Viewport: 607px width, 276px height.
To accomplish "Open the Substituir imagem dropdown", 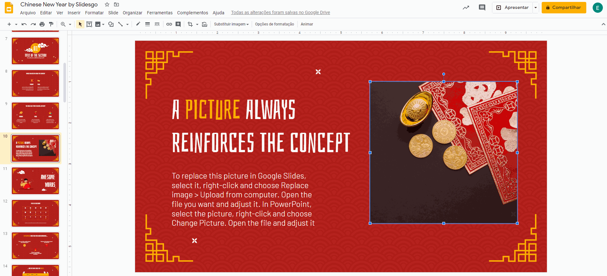I will coord(231,24).
